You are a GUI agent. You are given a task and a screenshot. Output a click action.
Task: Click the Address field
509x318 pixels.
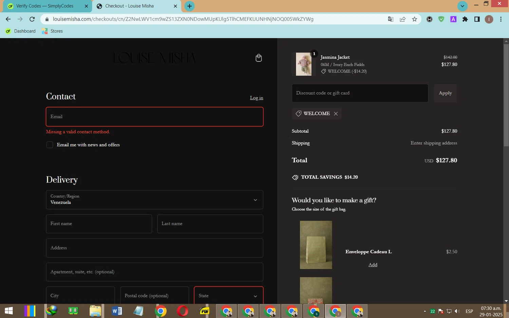pyautogui.click(x=155, y=248)
